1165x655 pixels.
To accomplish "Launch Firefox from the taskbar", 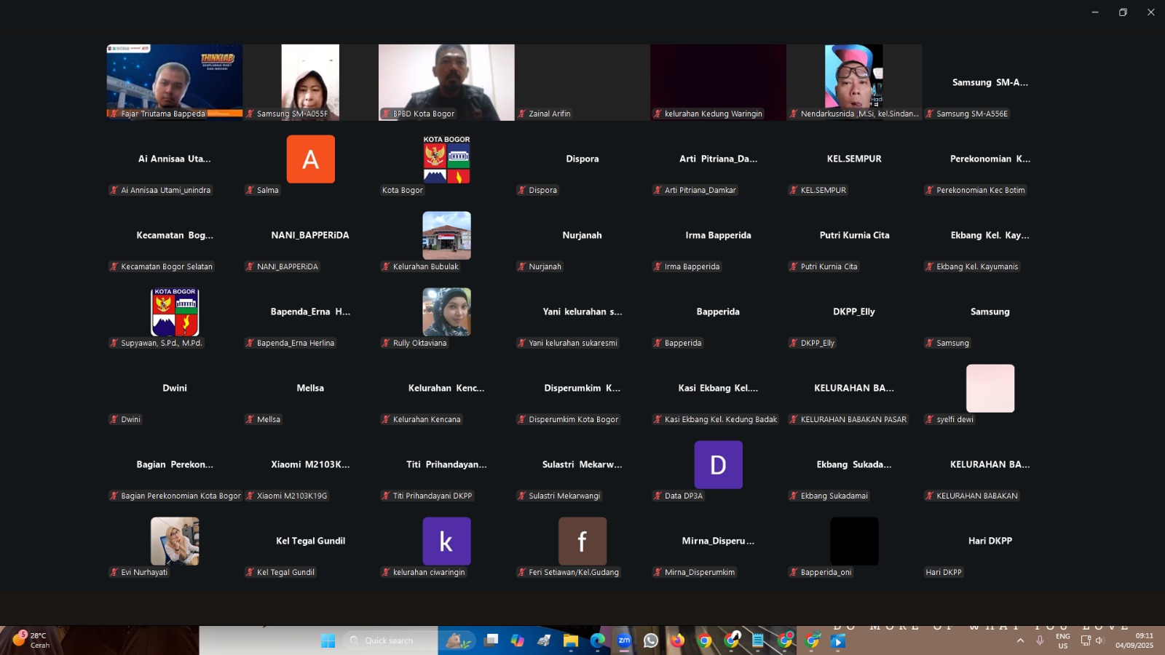I will click(x=678, y=640).
